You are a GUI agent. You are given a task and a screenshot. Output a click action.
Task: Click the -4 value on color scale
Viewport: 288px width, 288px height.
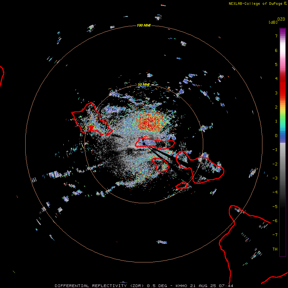point(275,192)
